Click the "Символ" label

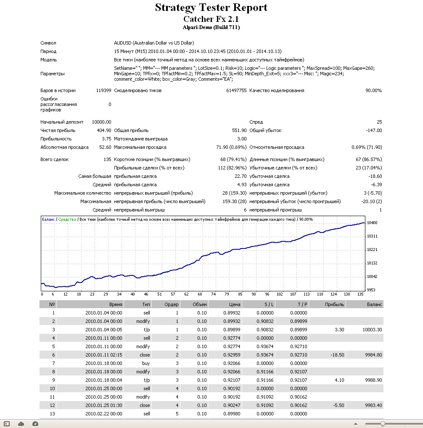[x=48, y=43]
